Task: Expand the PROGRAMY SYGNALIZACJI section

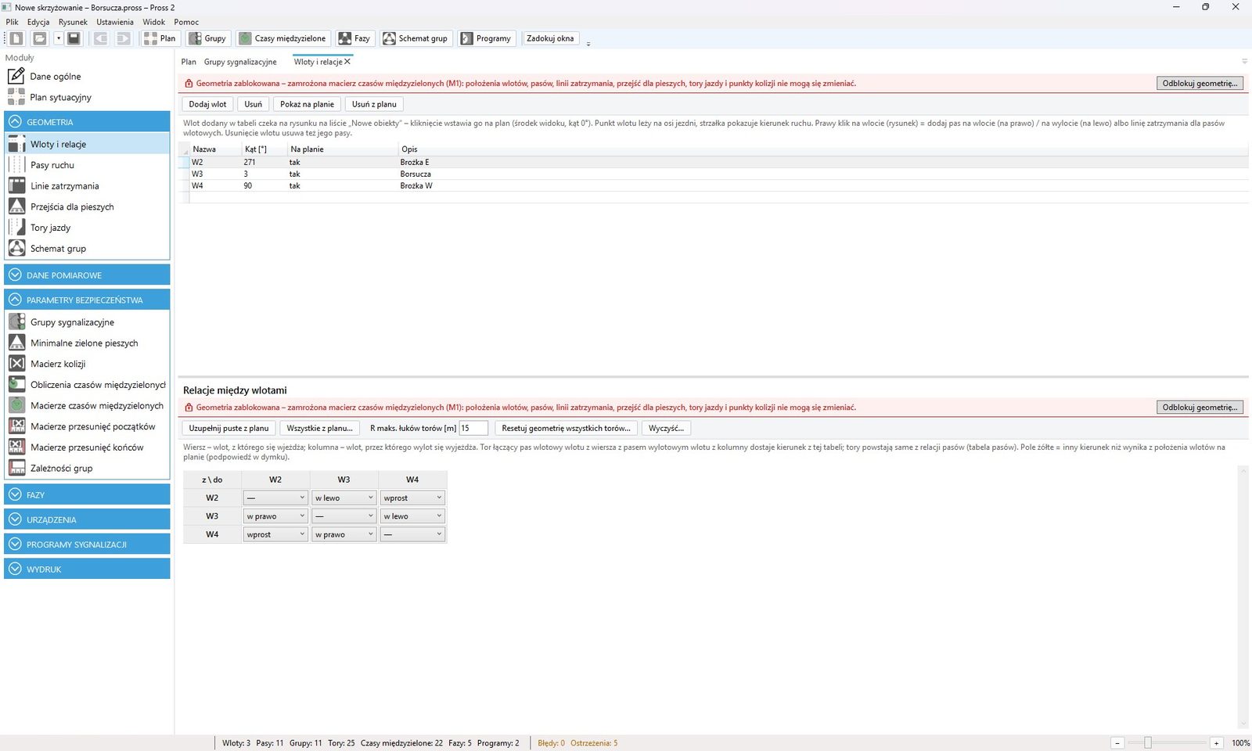Action: tap(87, 544)
